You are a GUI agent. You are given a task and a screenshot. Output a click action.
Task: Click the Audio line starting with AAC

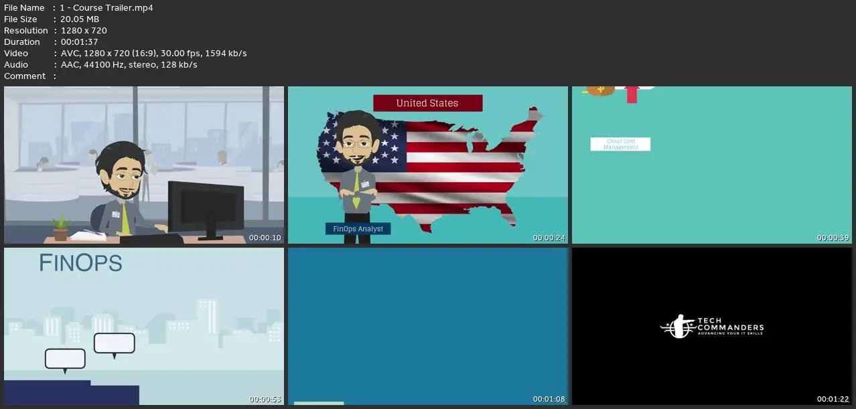click(x=128, y=65)
